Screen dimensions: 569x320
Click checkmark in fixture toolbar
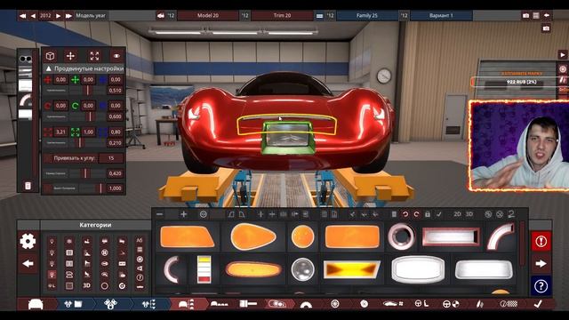click(438, 214)
